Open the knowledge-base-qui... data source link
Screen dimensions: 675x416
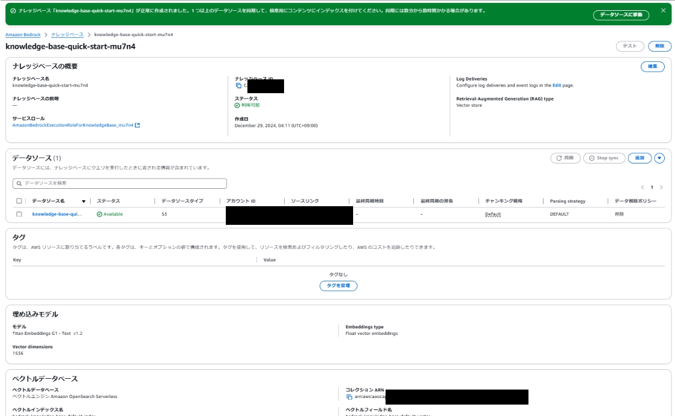(x=57, y=214)
